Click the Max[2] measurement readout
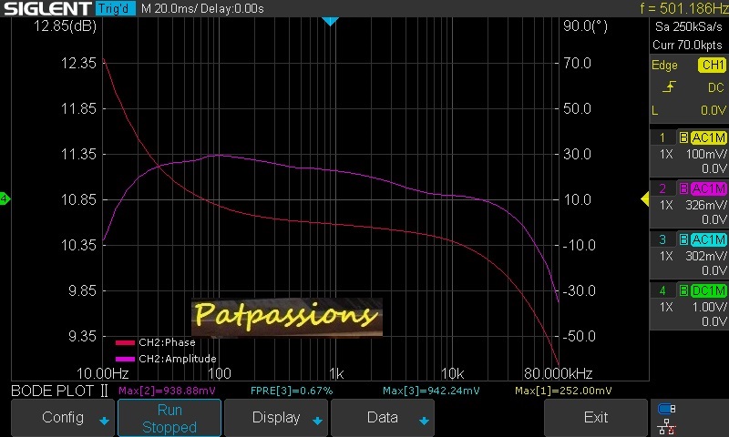The height and width of the screenshot is (437, 729). [168, 391]
